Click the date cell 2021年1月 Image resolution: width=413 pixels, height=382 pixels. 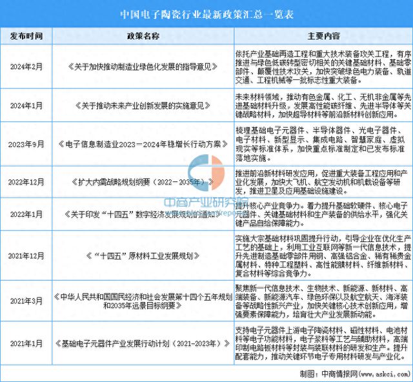coord(26,343)
